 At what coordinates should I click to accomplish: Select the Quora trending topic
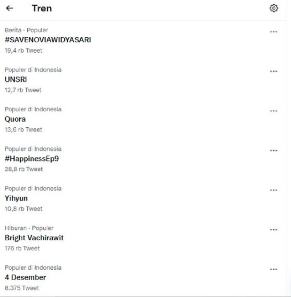tap(15, 119)
